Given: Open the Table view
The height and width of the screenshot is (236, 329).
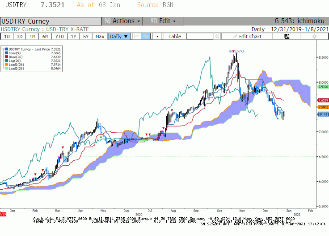Looking at the screenshot, I should click(x=175, y=37).
